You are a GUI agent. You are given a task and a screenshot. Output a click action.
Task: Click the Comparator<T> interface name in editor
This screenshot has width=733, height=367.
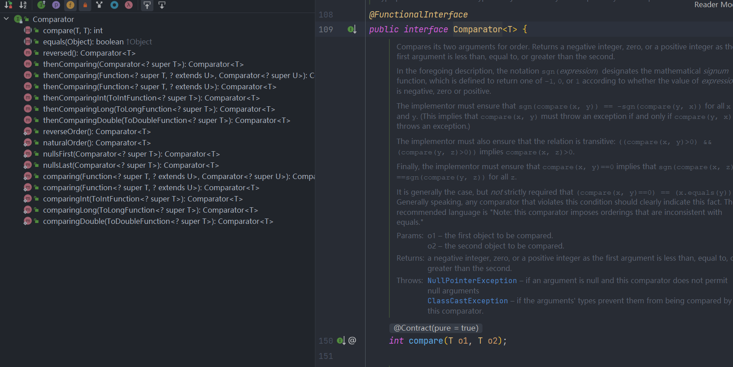click(x=485, y=29)
